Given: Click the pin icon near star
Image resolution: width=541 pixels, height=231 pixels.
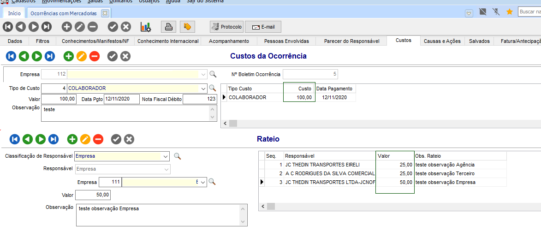Looking at the screenshot, I should (x=496, y=12).
